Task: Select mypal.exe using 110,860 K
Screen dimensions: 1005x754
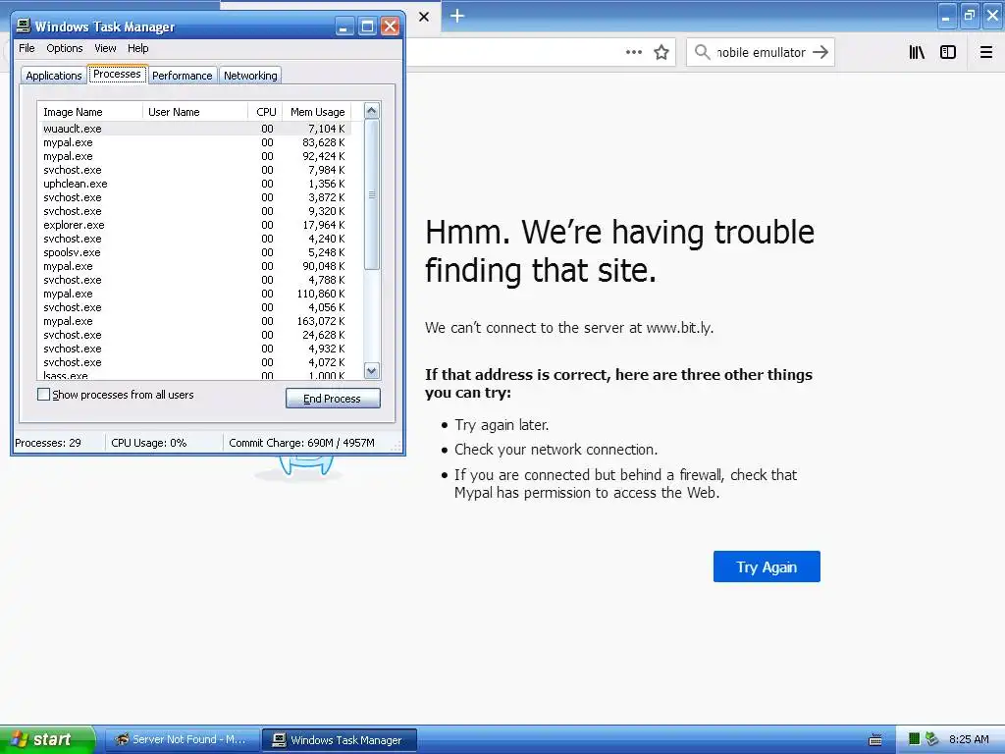Action: pos(195,293)
